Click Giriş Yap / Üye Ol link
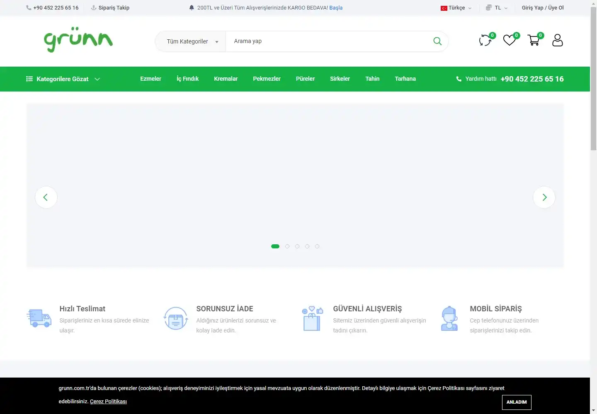 pos(543,8)
